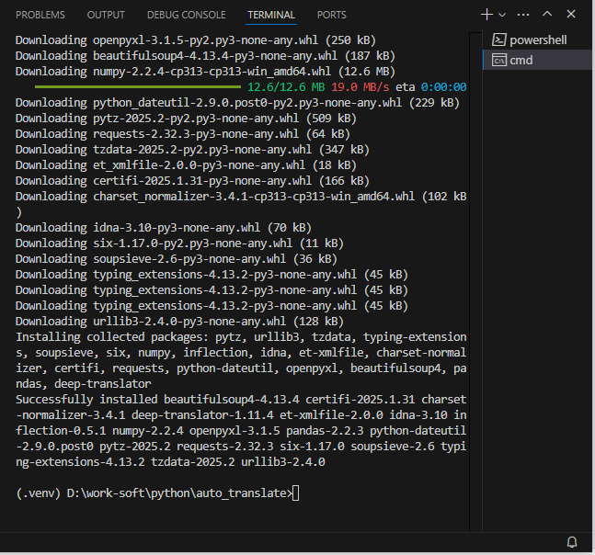595x555 pixels.
Task: Click the certifi-2025.1.31 download line
Action: pos(192,180)
